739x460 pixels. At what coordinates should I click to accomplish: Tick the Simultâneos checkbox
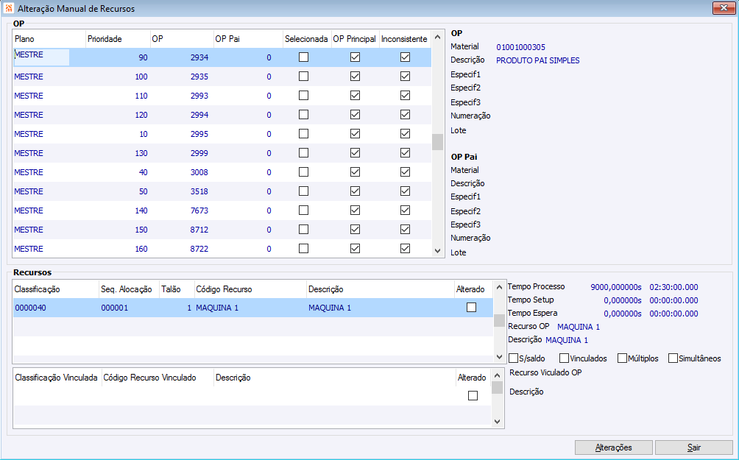673,358
